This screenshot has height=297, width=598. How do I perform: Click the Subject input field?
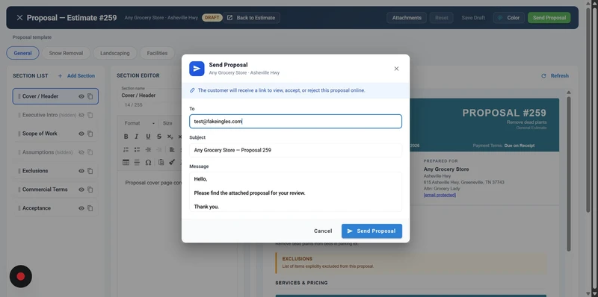tap(295, 150)
